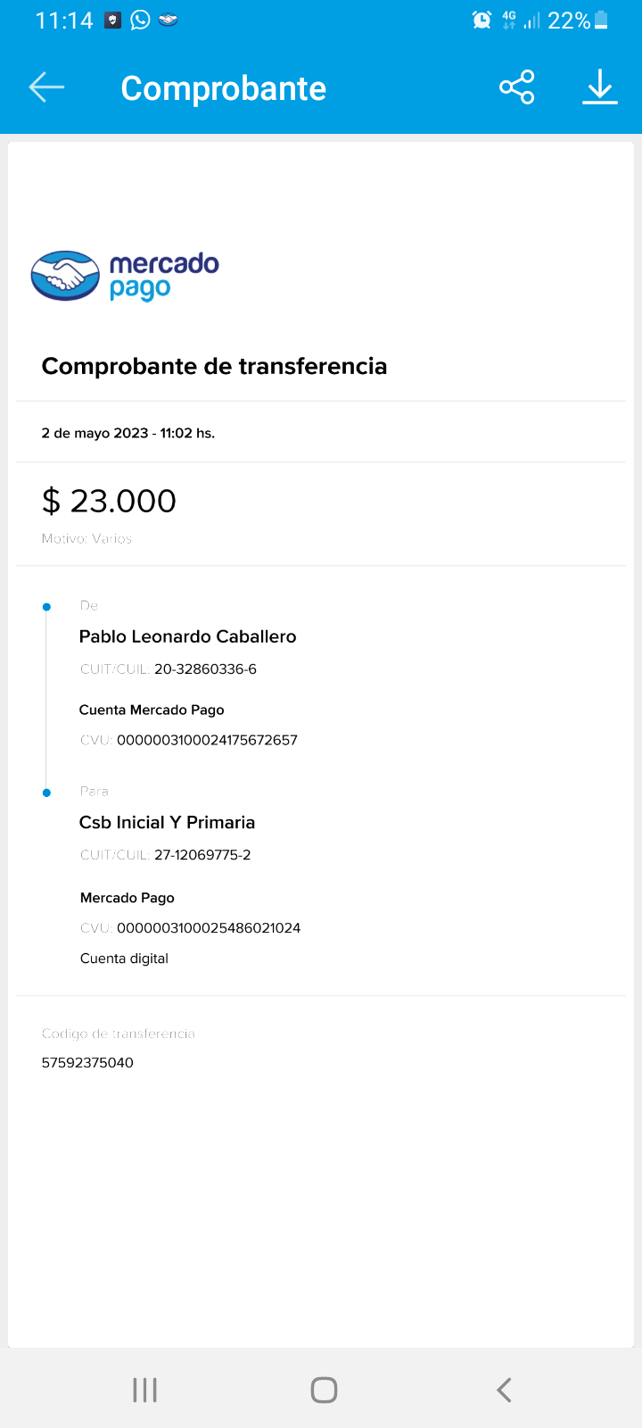This screenshot has height=1428, width=642.
Task: Tap the recipient Csb Inicial Y Primaria
Action: [x=167, y=822]
